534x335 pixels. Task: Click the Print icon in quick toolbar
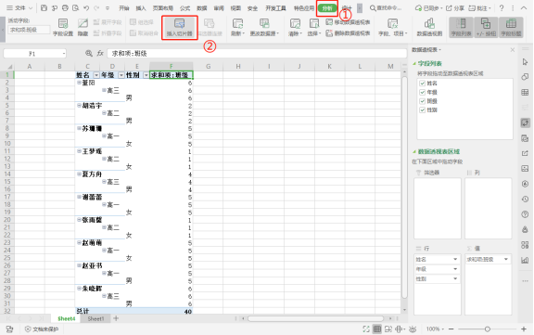(x=65, y=7)
